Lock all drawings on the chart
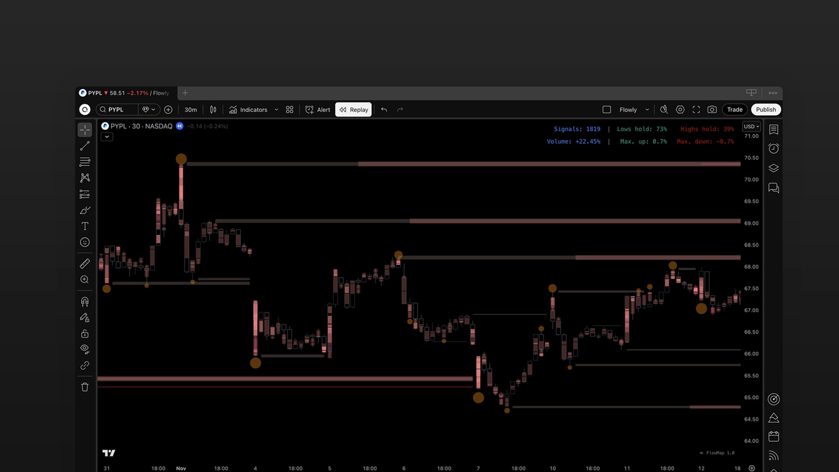 85,333
